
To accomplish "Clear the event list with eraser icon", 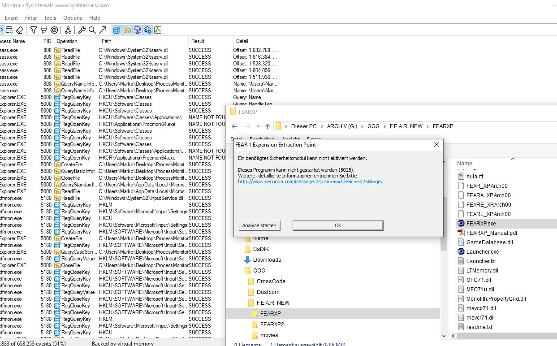I will pos(19,30).
